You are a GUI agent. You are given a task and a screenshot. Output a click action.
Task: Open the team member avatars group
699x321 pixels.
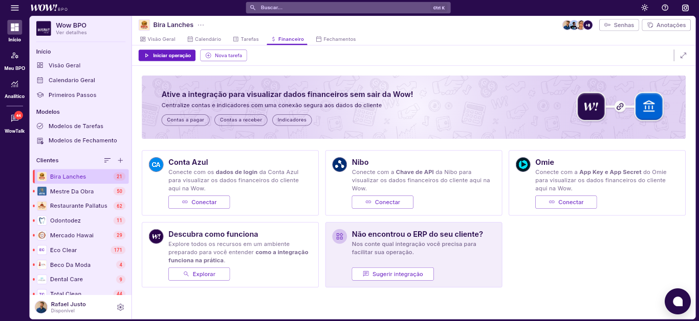point(577,25)
